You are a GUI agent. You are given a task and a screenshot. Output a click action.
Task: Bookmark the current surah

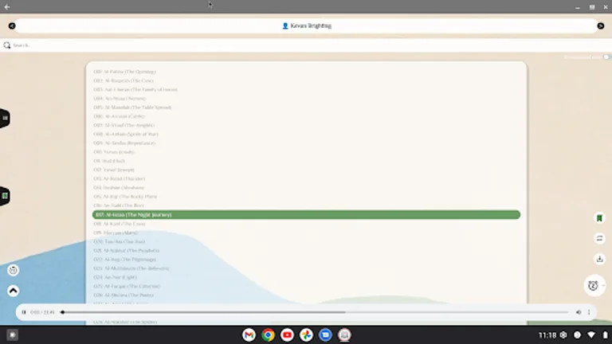(599, 218)
